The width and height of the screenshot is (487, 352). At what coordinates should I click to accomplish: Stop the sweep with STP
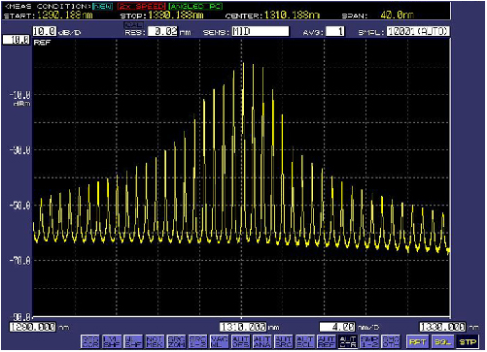pyautogui.click(x=468, y=341)
